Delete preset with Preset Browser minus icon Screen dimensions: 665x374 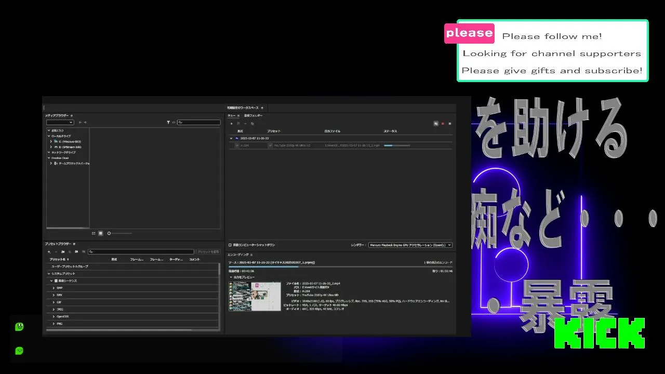tap(56, 252)
